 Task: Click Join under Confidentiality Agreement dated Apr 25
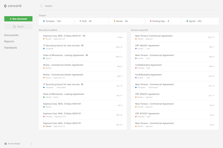pyautogui.click(x=148, y=78)
